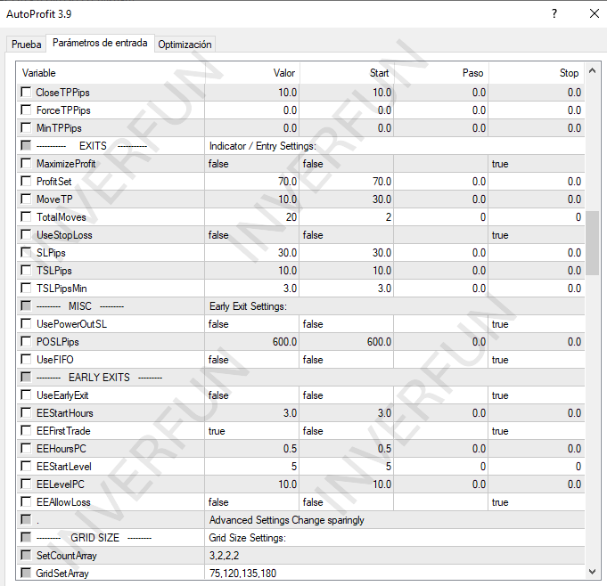This screenshot has width=607, height=586.
Task: Click UseStopLoss Stop value true
Action: click(x=537, y=235)
